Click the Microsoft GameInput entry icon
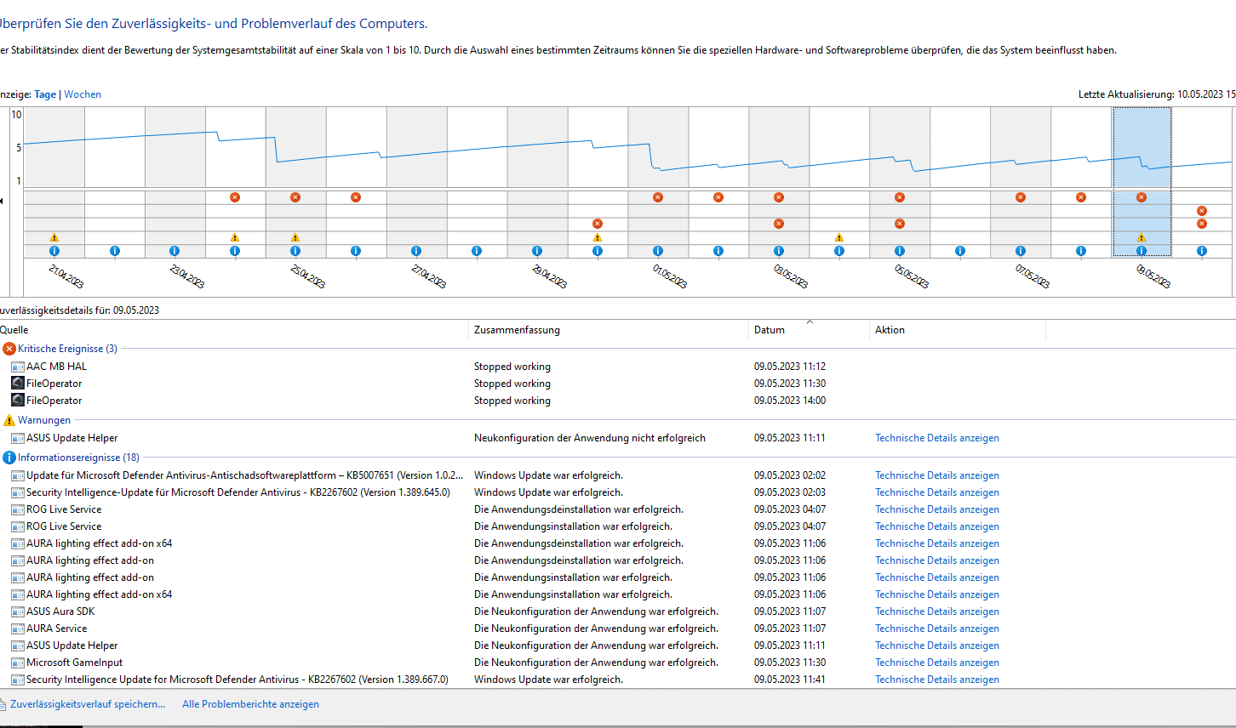 tap(17, 663)
